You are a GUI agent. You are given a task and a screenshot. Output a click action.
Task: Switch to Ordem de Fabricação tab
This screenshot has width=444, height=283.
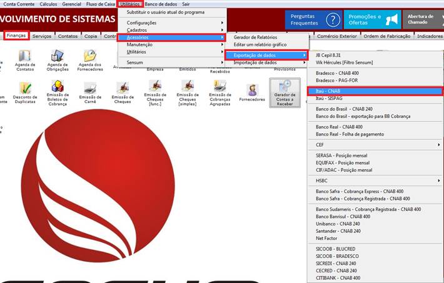point(387,36)
